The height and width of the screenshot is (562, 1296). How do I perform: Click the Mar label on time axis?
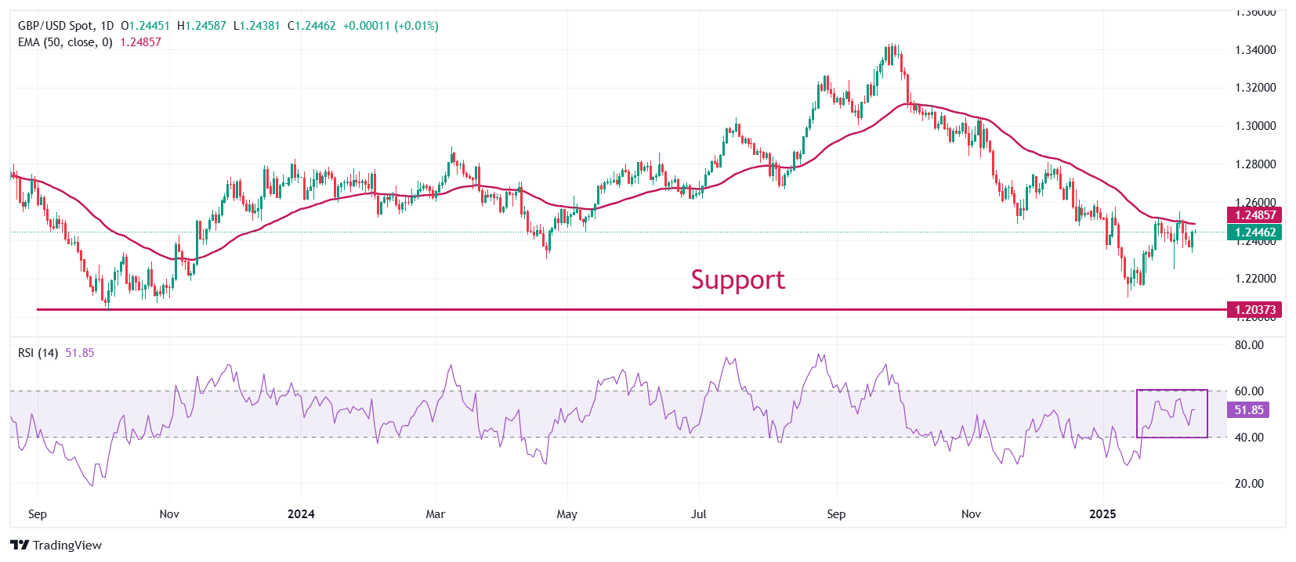coord(435,514)
